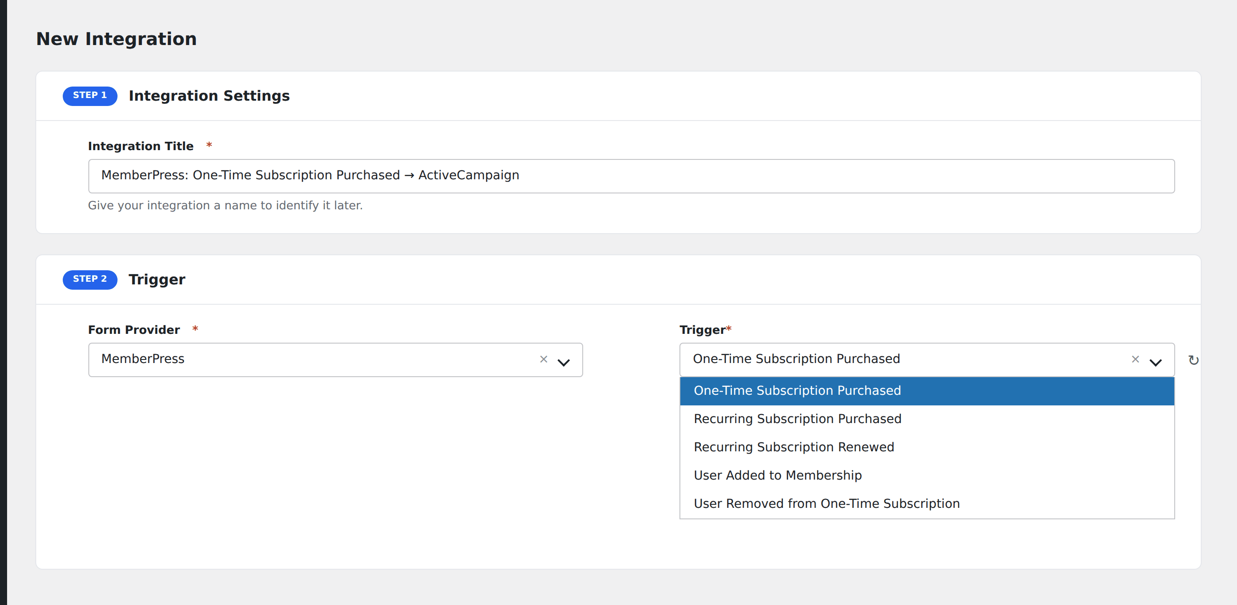Collapse the Trigger dropdown chevron
The height and width of the screenshot is (605, 1237).
(1155, 362)
